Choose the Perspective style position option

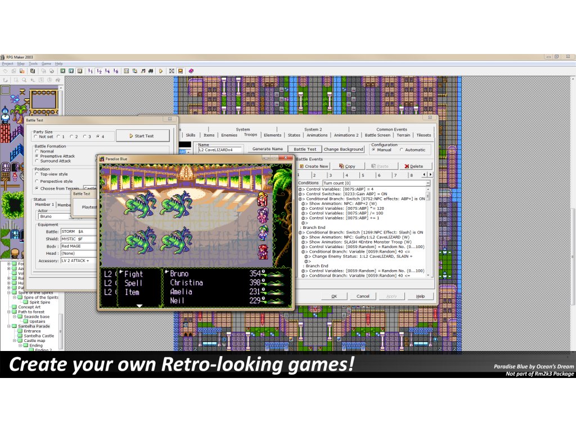37,181
